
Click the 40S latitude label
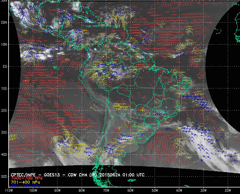(x=4, y=154)
